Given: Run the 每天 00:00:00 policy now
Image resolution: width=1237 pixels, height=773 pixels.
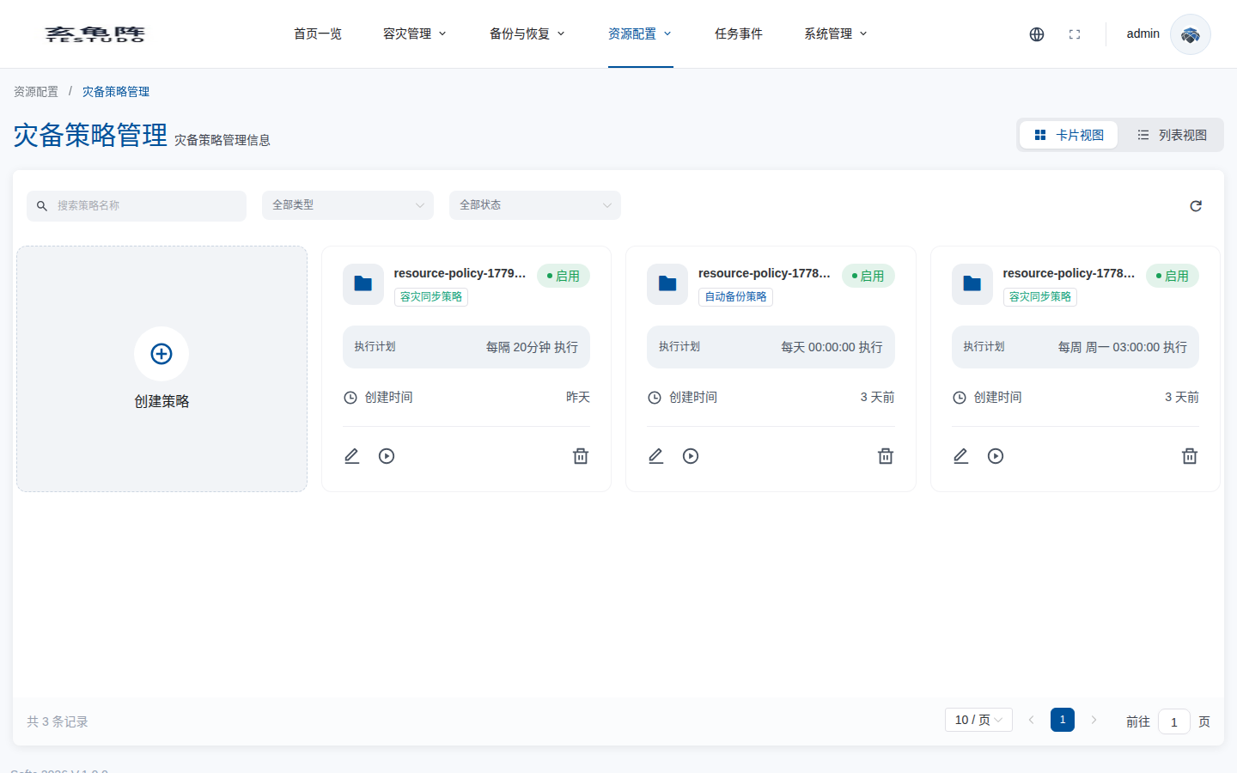Looking at the screenshot, I should pyautogui.click(x=691, y=456).
